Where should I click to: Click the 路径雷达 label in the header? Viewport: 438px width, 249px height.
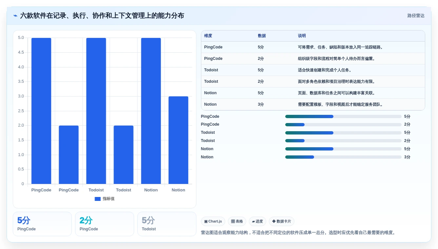coord(416,16)
